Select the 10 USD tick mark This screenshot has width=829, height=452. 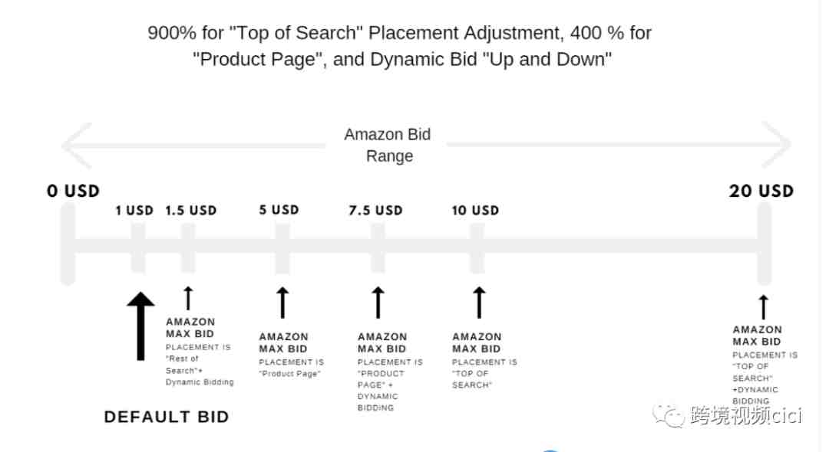pos(477,248)
